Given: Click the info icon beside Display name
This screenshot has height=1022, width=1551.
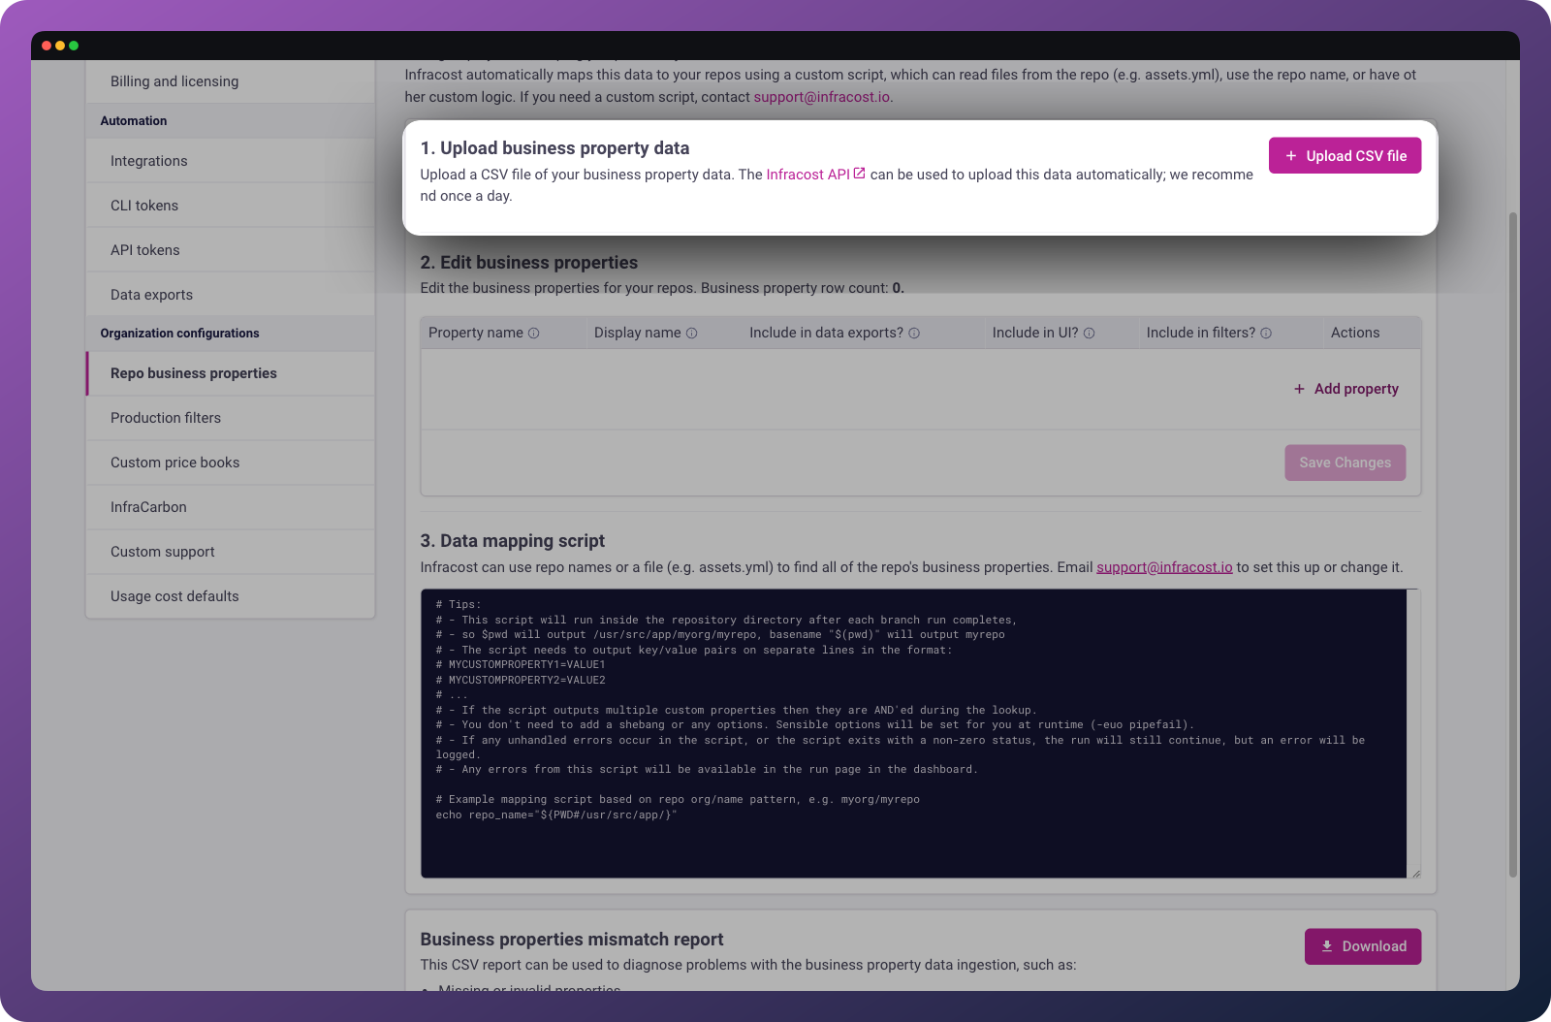Looking at the screenshot, I should 691,333.
